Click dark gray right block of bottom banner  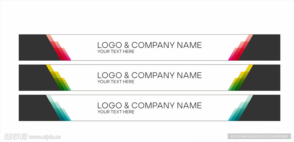(264, 108)
